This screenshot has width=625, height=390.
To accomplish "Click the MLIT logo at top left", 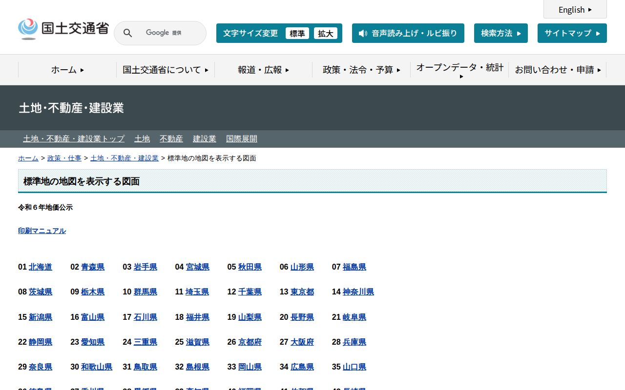I will pos(63,29).
